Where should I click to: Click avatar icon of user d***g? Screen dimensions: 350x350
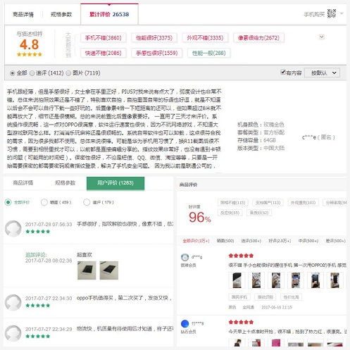(x=185, y=257)
